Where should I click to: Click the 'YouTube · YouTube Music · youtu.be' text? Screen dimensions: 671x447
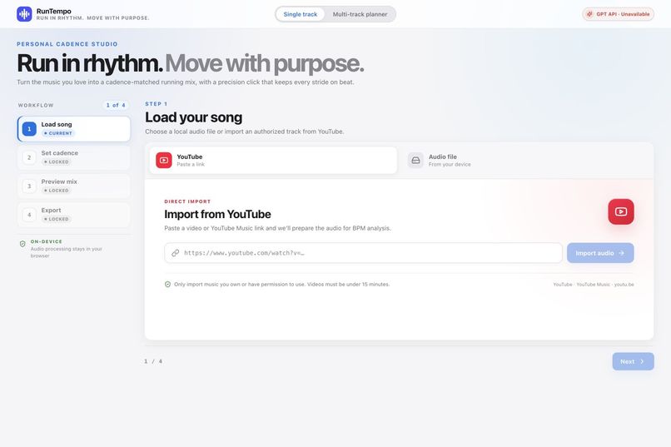coord(594,284)
